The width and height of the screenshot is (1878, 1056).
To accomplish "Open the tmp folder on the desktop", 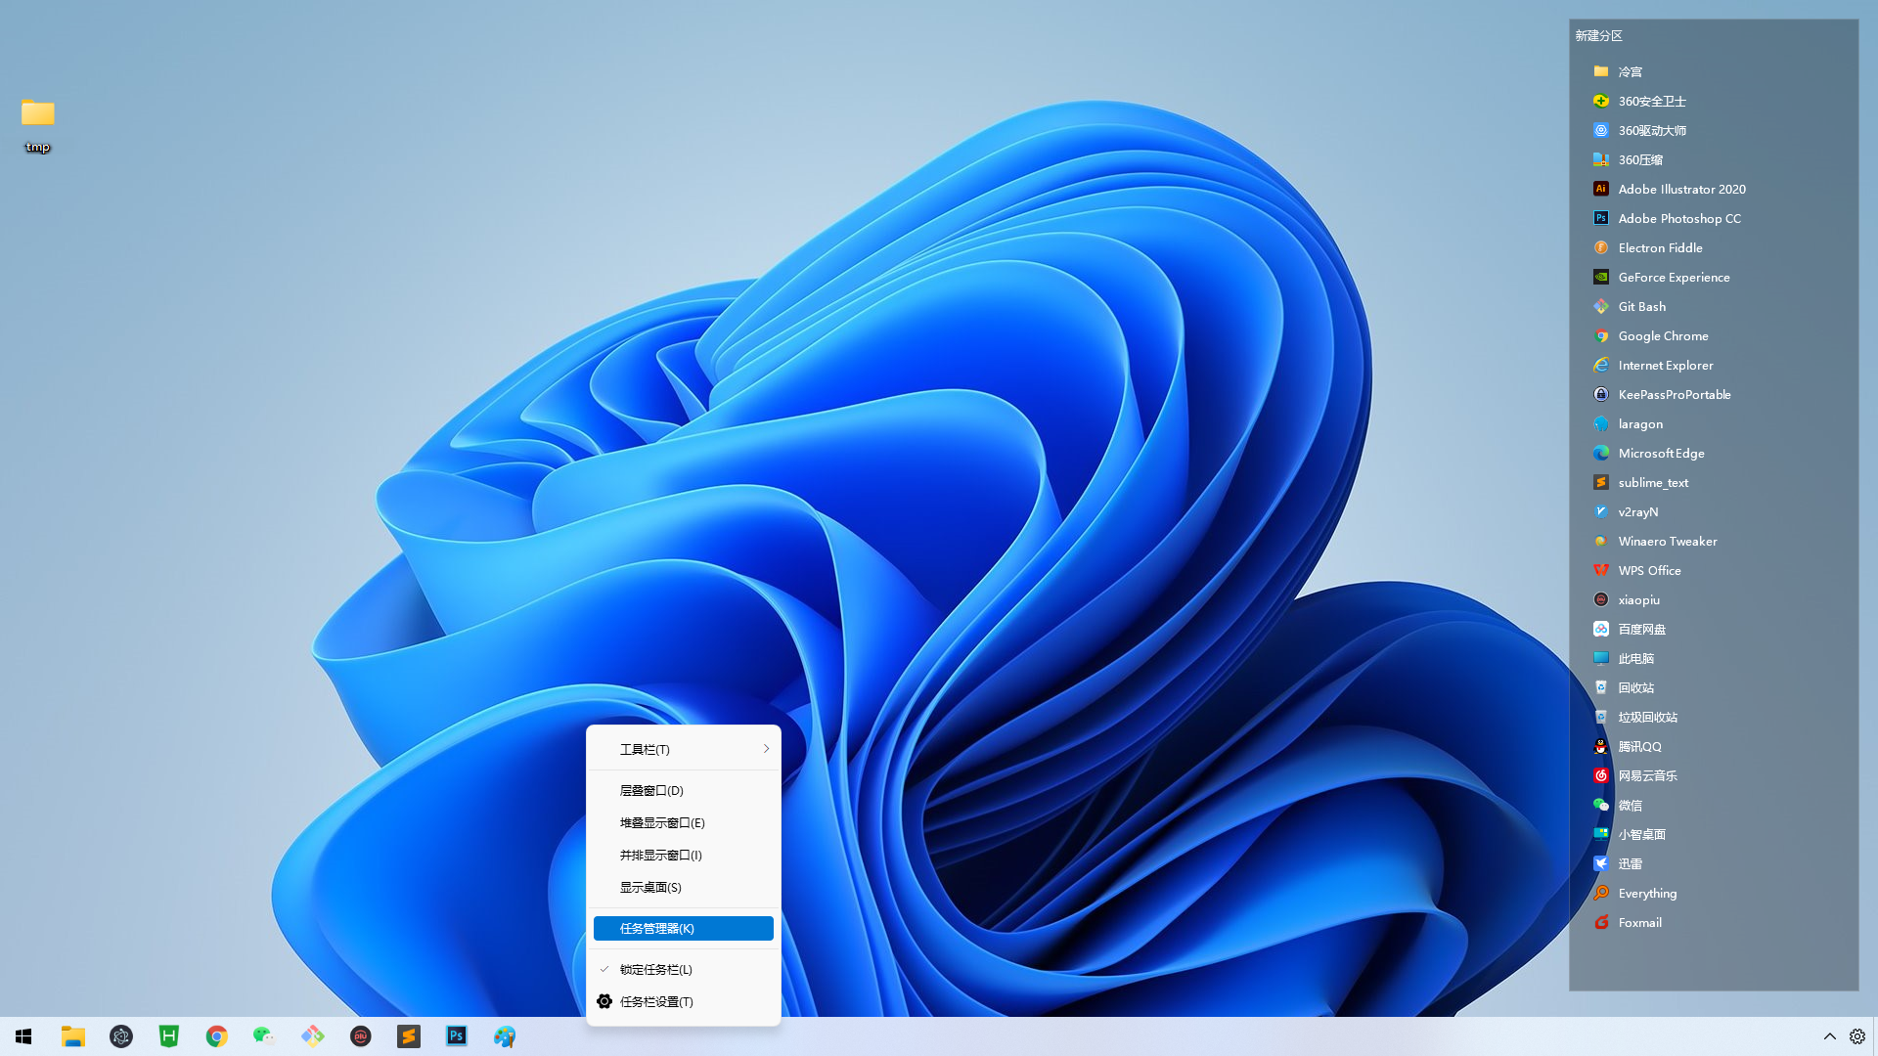I will coord(36,114).
